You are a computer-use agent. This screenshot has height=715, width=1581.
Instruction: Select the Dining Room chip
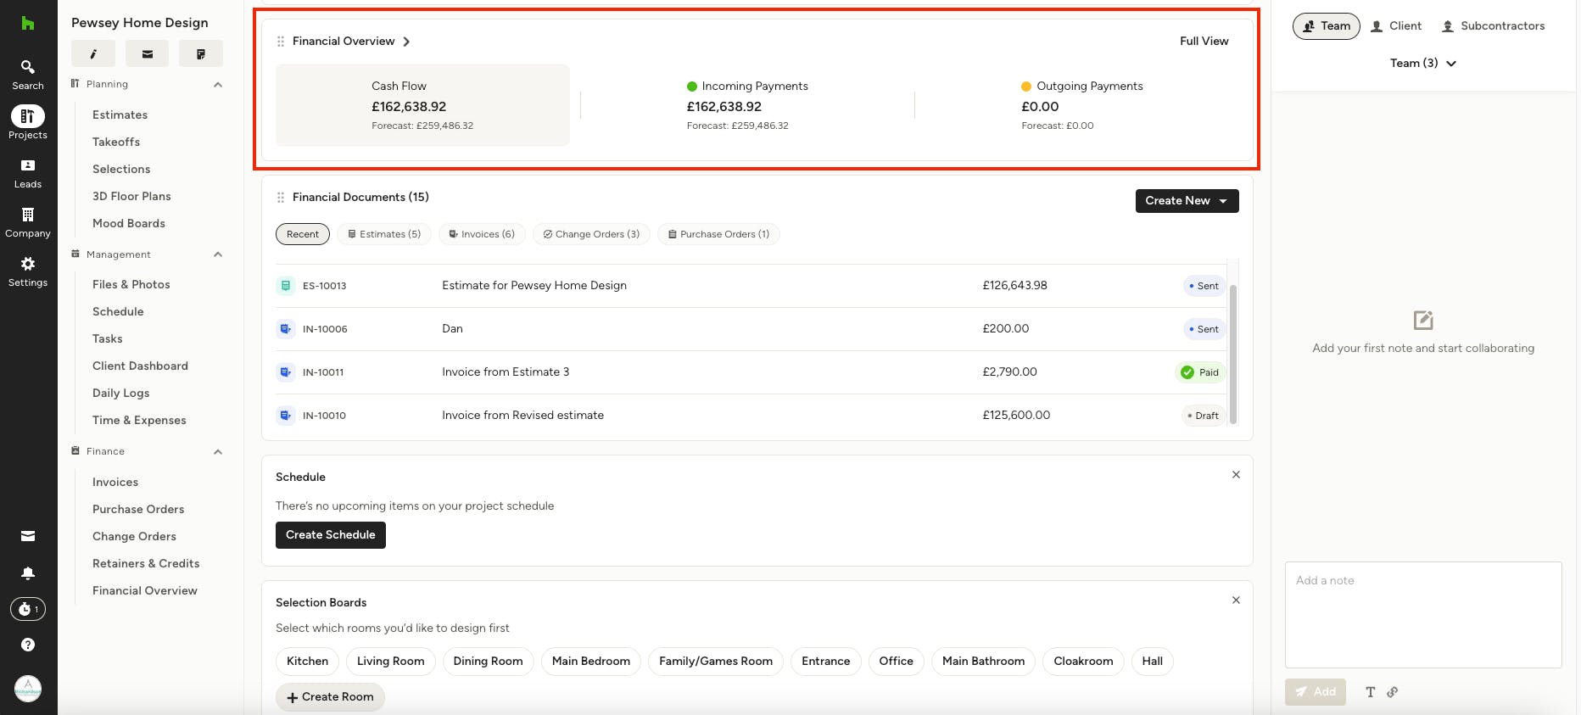pyautogui.click(x=489, y=662)
